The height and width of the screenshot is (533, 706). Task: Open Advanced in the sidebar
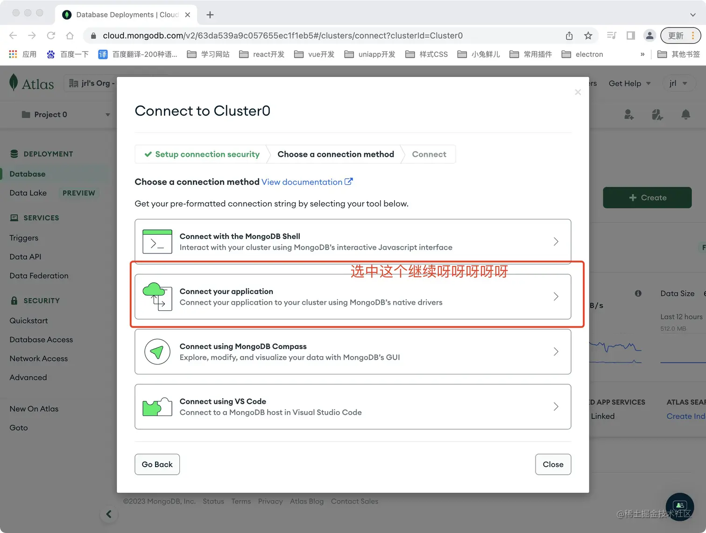click(28, 378)
